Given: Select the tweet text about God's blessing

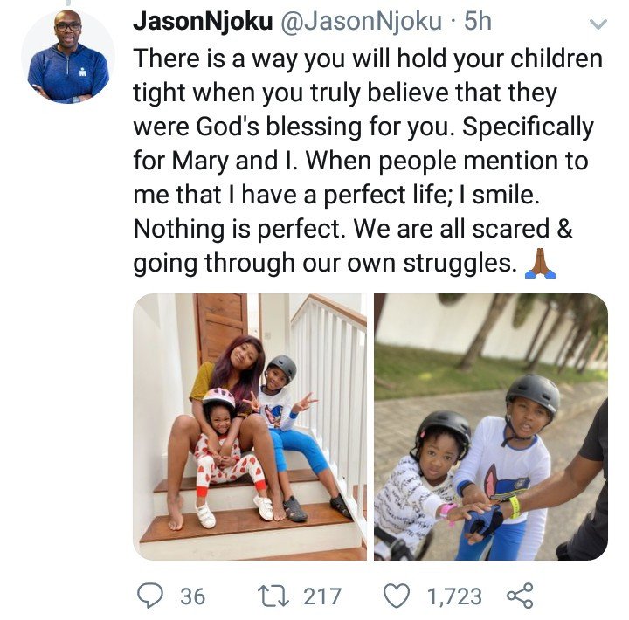Looking at the screenshot, I should (x=368, y=161).
